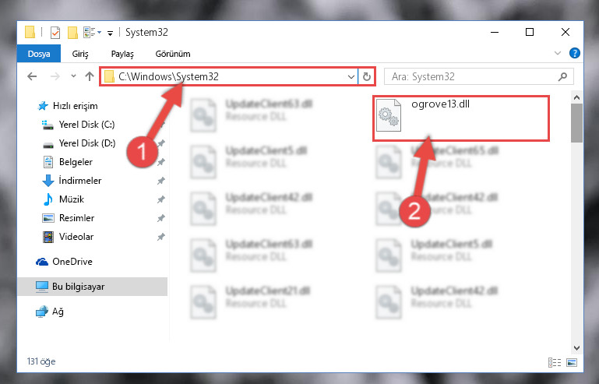This screenshot has height=384, width=599.
Task: Navigate up one folder level arrow
Action: click(90, 77)
